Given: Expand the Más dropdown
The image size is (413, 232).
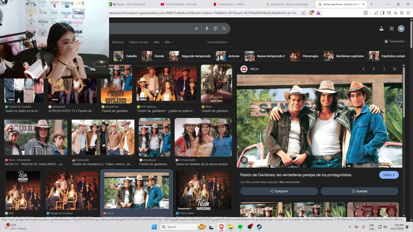Looking at the screenshot, I should (x=169, y=42).
